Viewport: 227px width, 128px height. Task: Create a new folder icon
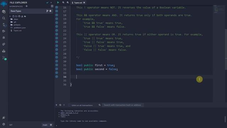[x=16, y=16]
